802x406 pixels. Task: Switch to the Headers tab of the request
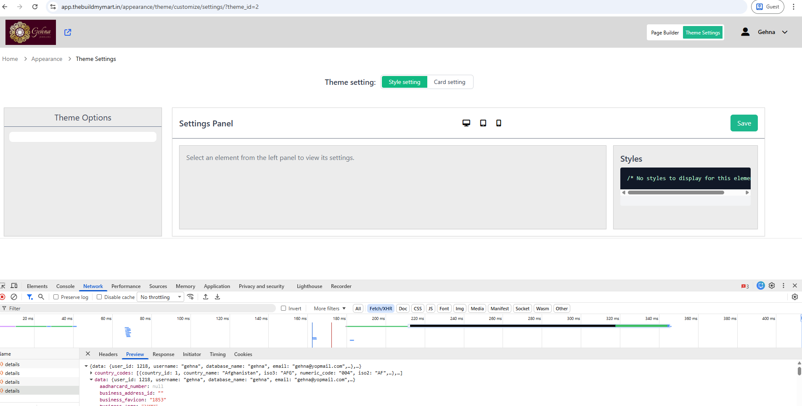coord(108,354)
